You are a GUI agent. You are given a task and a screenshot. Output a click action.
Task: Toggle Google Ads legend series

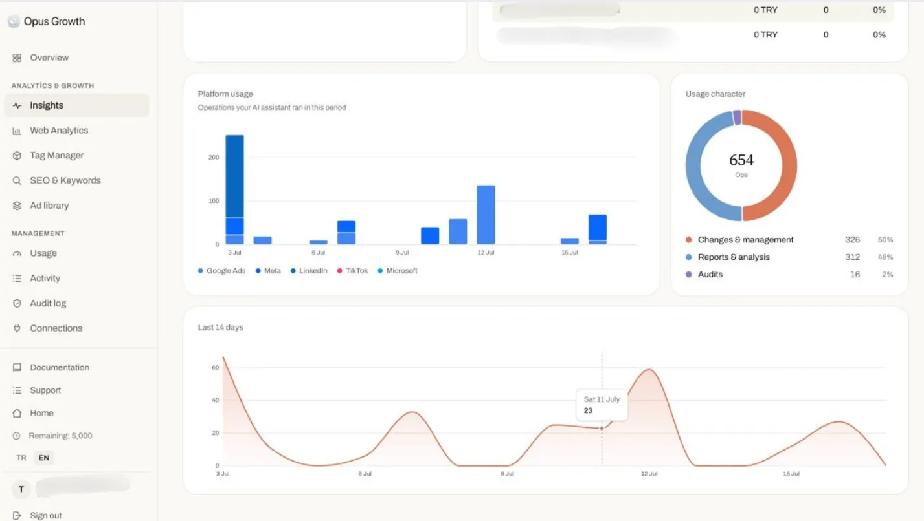[x=221, y=271]
